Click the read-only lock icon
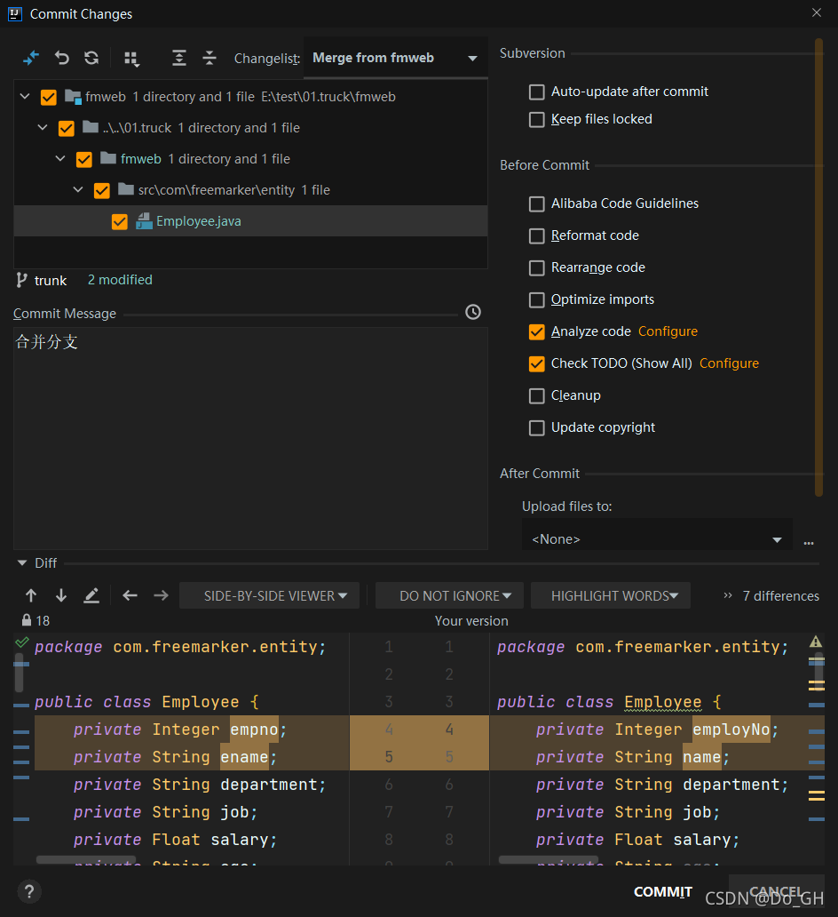The image size is (838, 917). point(27,620)
